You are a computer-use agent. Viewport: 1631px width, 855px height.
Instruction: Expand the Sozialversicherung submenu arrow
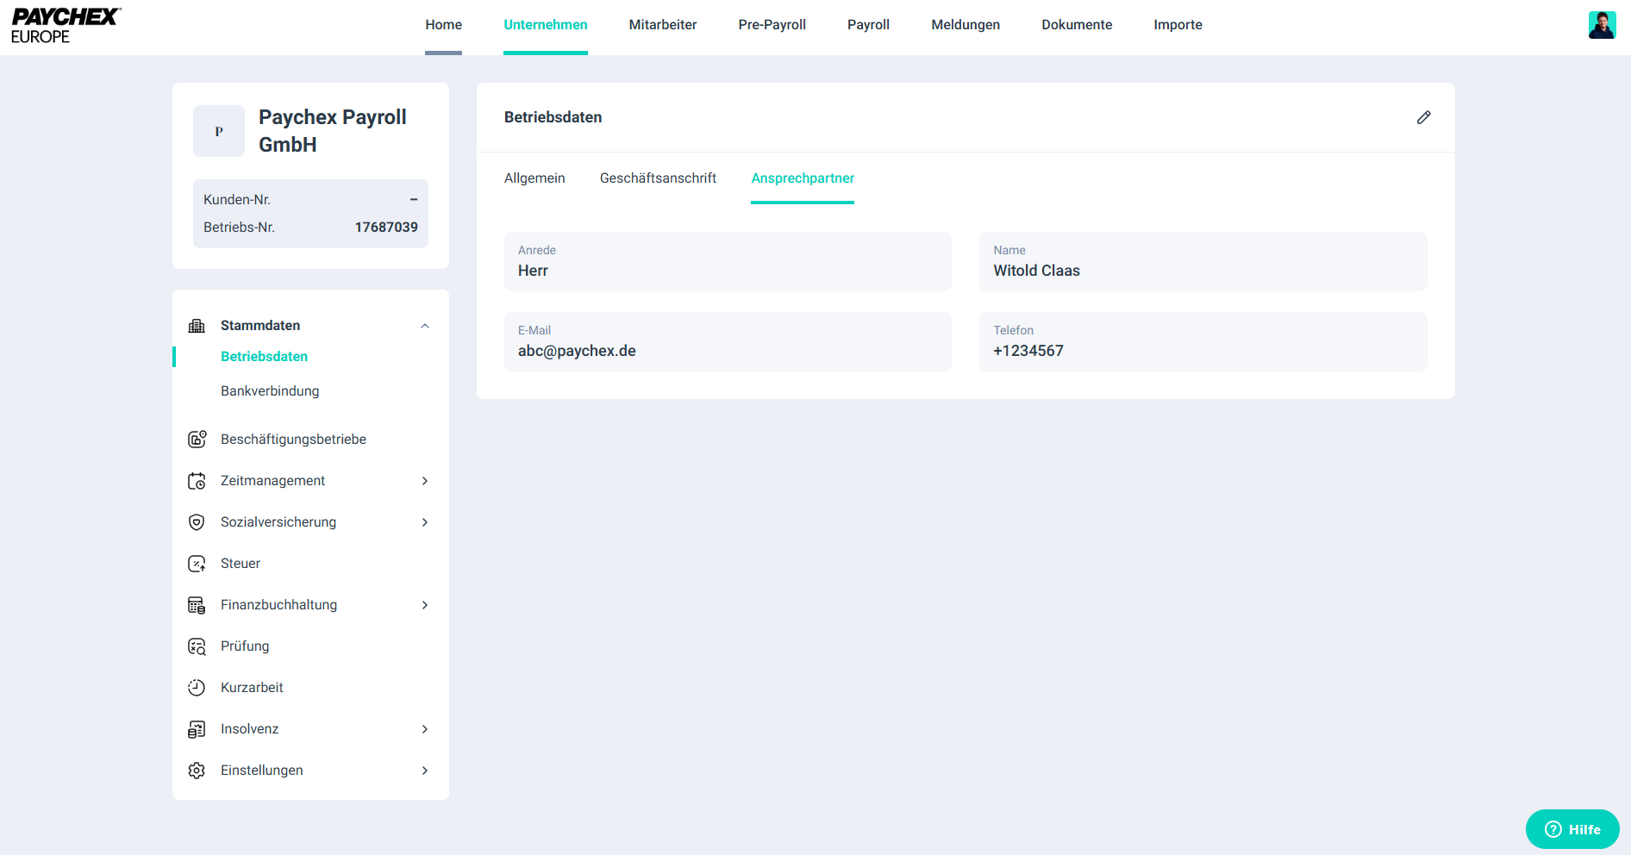[x=425, y=522]
